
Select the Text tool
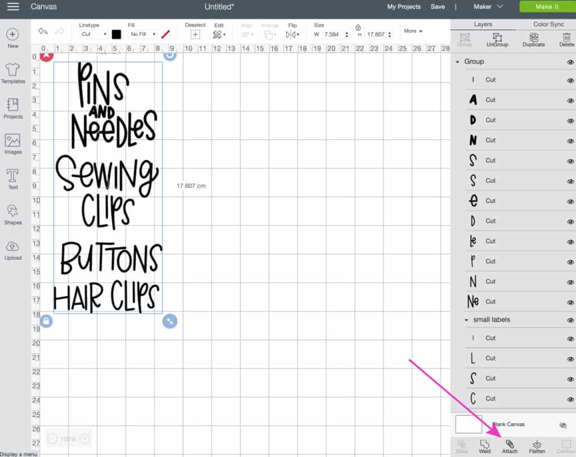pos(13,179)
